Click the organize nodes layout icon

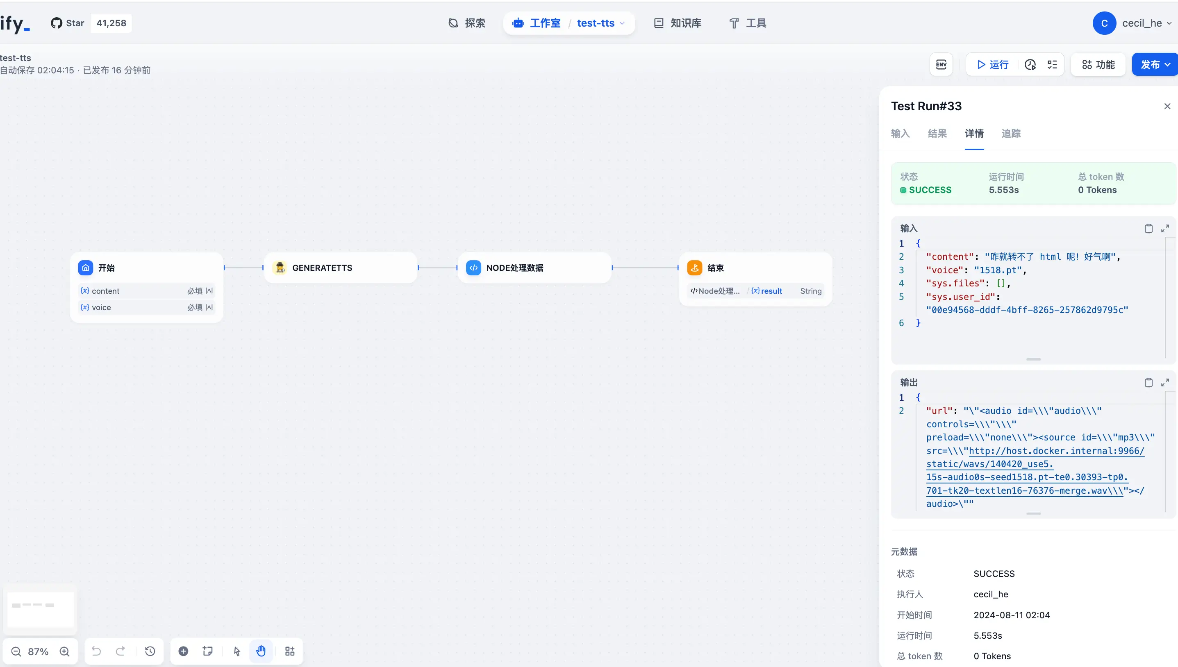pyautogui.click(x=290, y=651)
